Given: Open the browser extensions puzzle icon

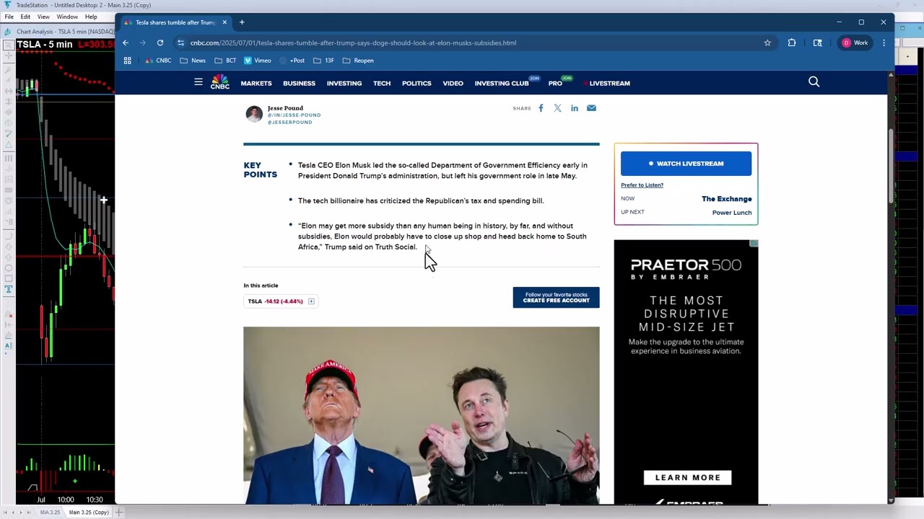Looking at the screenshot, I should pyautogui.click(x=792, y=43).
